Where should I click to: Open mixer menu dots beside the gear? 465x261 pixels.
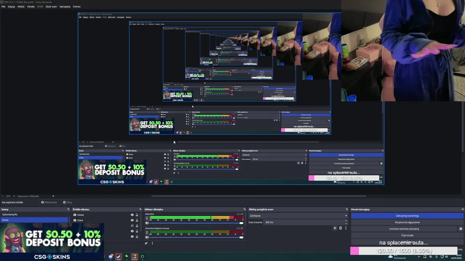(x=152, y=243)
